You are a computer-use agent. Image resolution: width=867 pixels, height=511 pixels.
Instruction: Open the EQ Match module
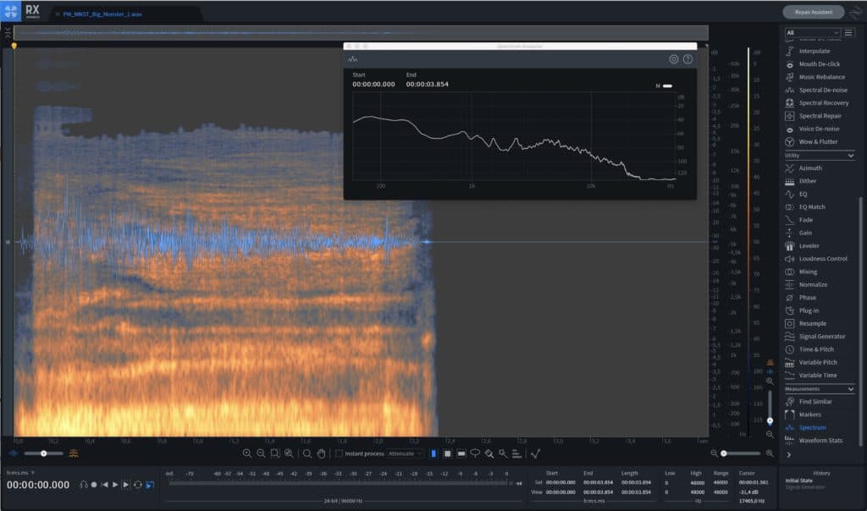point(812,207)
